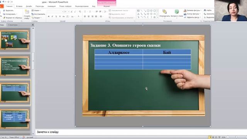Select the text box shape in gallery
Image resolution: width=247 pixels, height=139 pixels.
click(x=138, y=11)
